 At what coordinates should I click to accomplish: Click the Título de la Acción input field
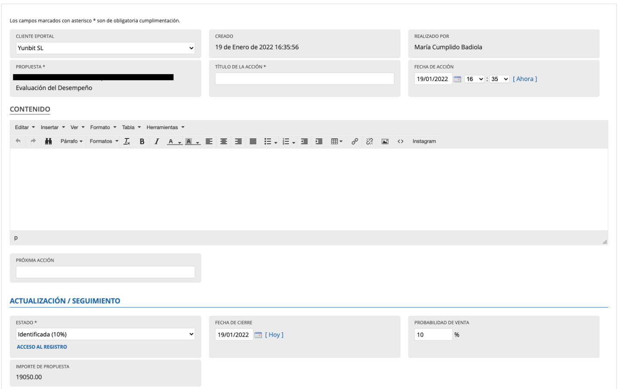[x=304, y=78]
